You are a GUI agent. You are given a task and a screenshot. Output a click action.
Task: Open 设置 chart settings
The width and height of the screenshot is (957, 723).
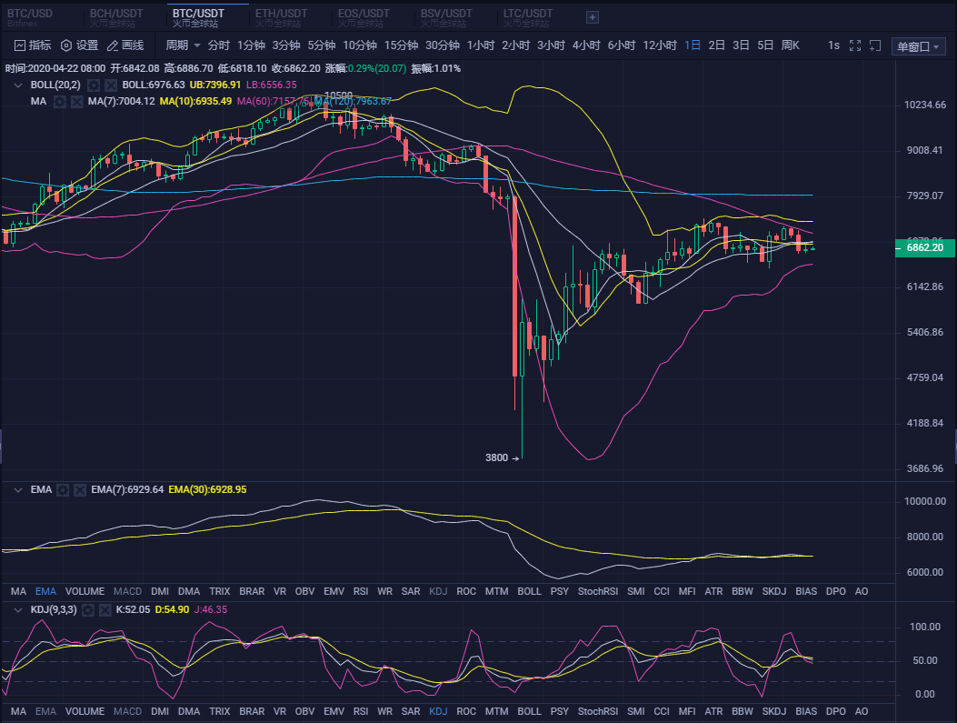pyautogui.click(x=79, y=45)
